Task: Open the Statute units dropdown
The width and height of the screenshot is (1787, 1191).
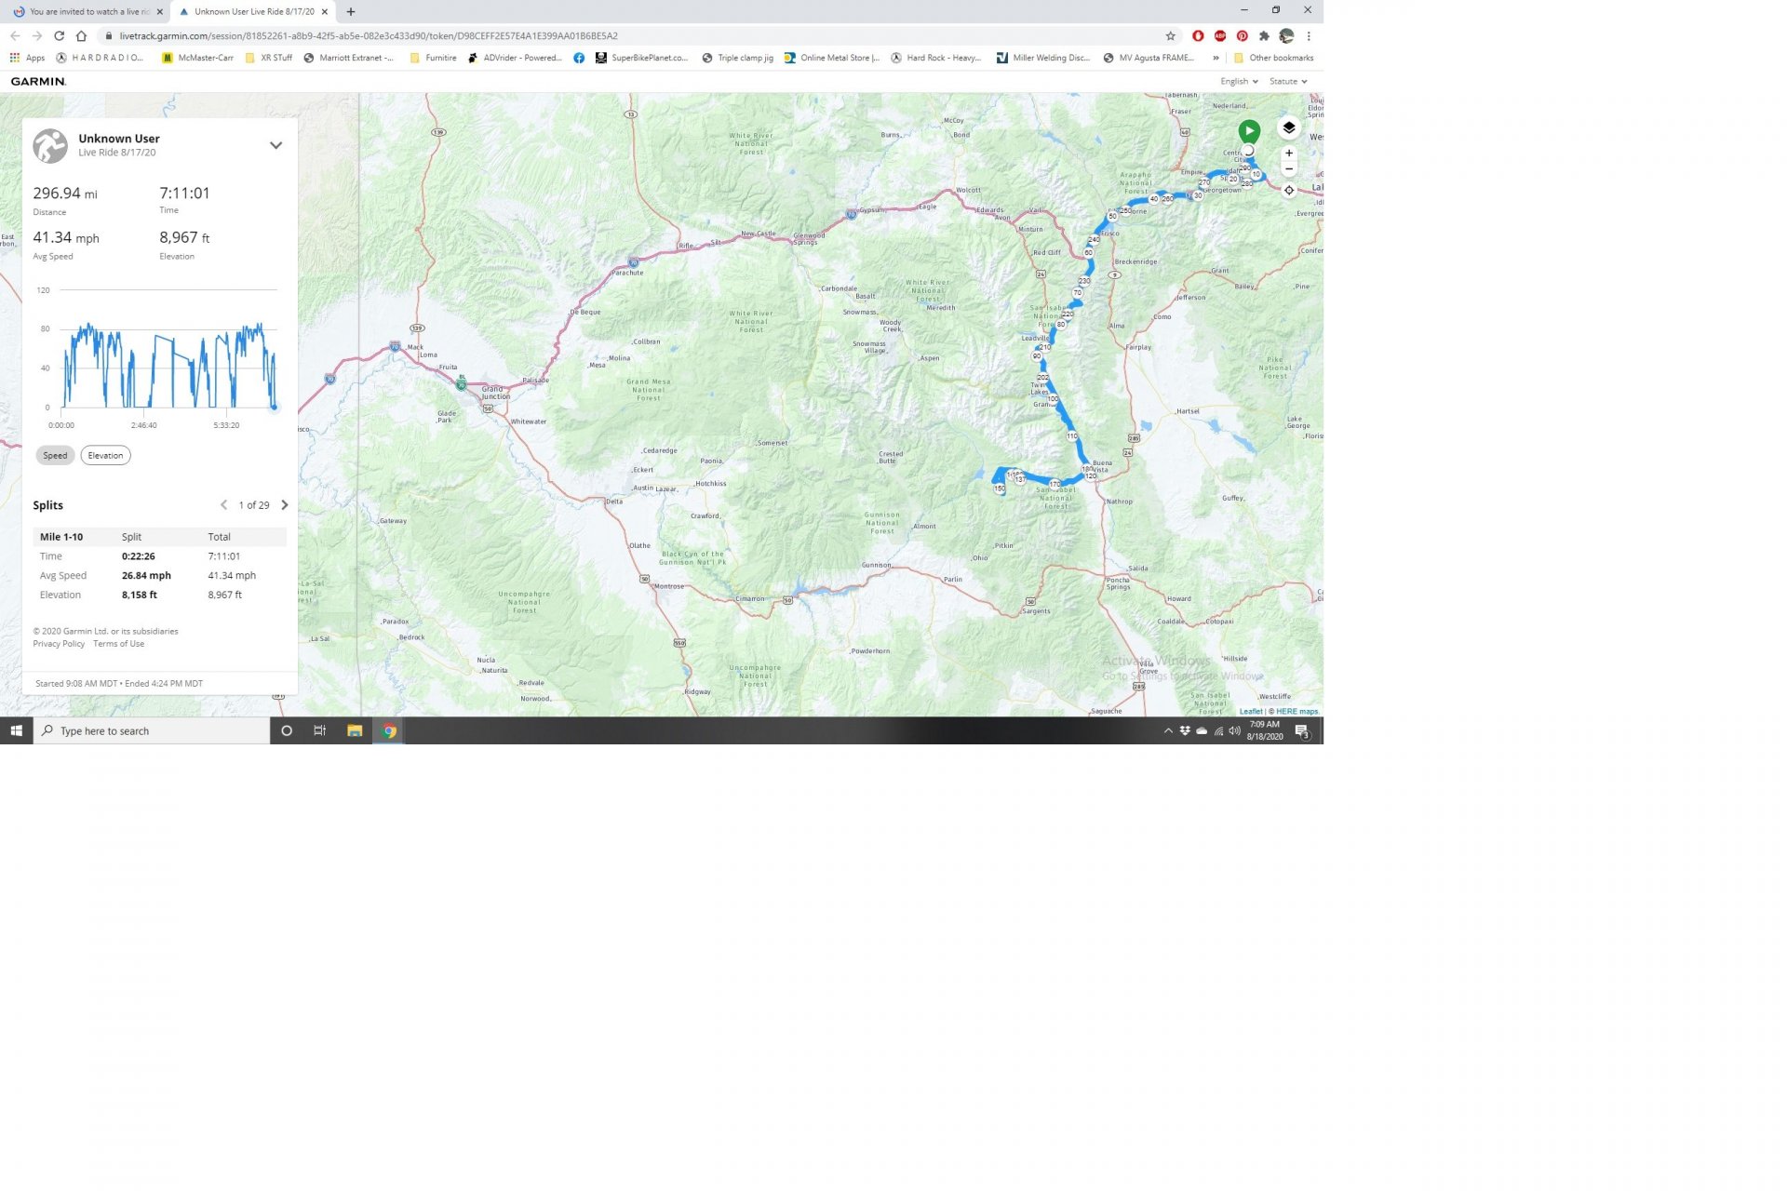Action: pyautogui.click(x=1288, y=82)
